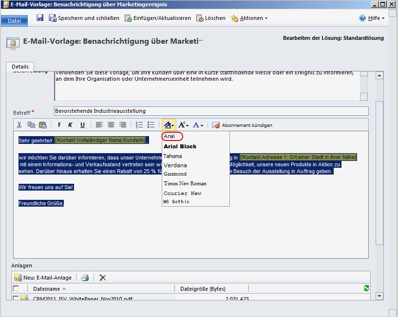
Task: Open the font size dropdown arrow
Action: [x=187, y=125]
